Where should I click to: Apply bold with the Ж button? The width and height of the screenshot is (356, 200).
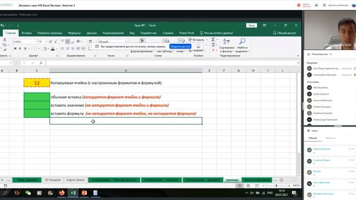pyautogui.click(x=15, y=48)
